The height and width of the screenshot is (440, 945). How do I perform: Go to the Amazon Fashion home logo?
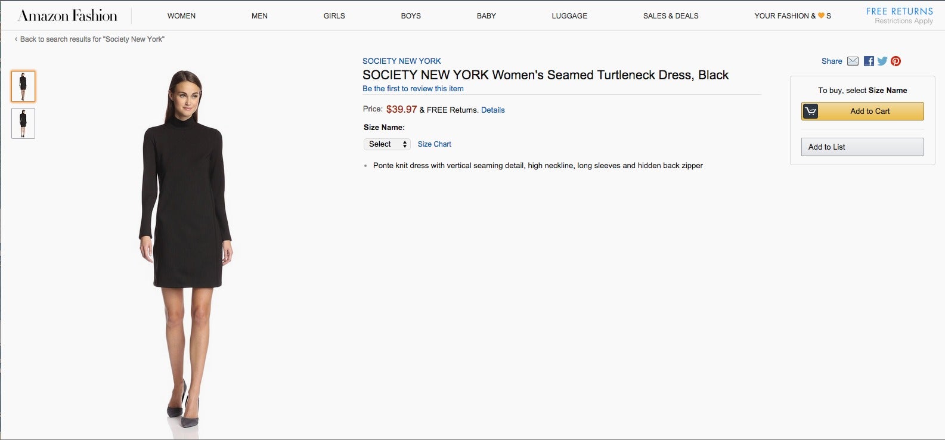(x=68, y=16)
